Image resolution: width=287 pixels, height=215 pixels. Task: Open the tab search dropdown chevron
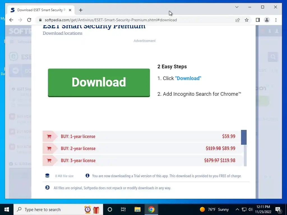[237, 7]
